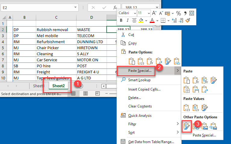Select Paste Values and Source Formatting icon
Viewport: 231px width, 144px height.
click(x=204, y=108)
